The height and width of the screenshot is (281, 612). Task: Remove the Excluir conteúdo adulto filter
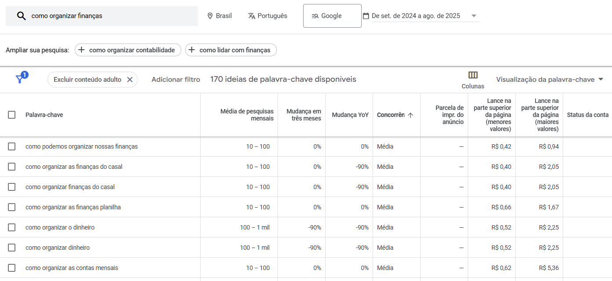click(130, 79)
